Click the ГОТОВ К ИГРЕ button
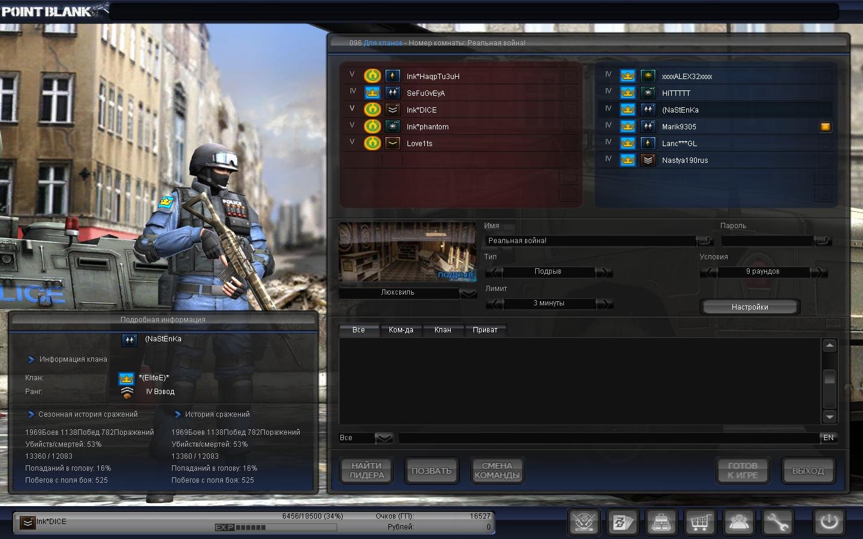This screenshot has height=539, width=863. [x=743, y=471]
